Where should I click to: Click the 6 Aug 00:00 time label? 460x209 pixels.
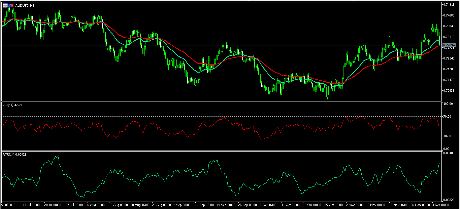pyautogui.click(x=96, y=204)
